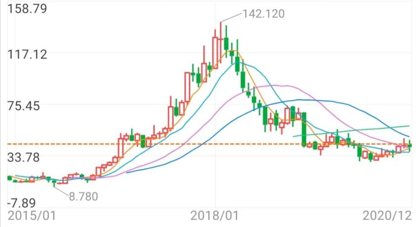Click the -7.89 y-axis value
419x227 pixels.
(21, 203)
